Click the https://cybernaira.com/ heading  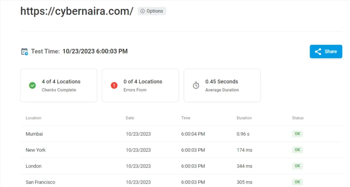click(77, 11)
